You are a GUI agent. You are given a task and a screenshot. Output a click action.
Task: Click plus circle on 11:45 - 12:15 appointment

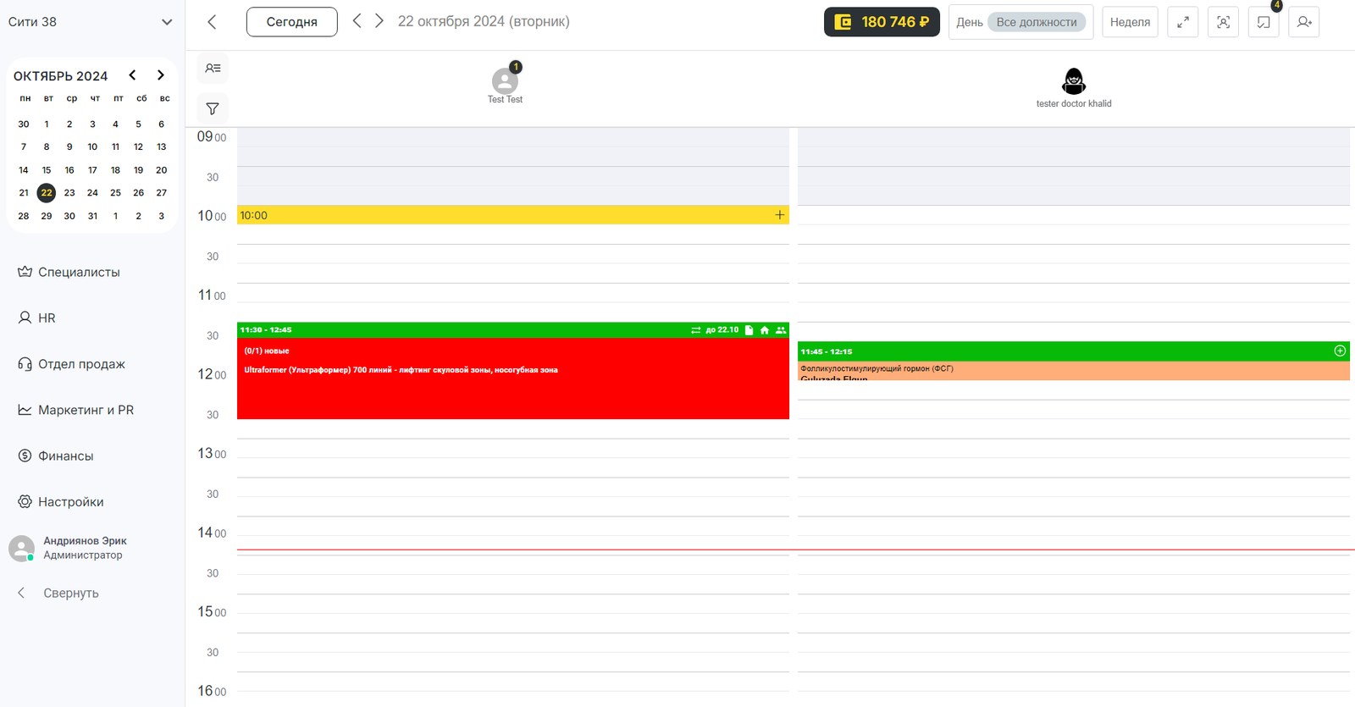(x=1340, y=351)
